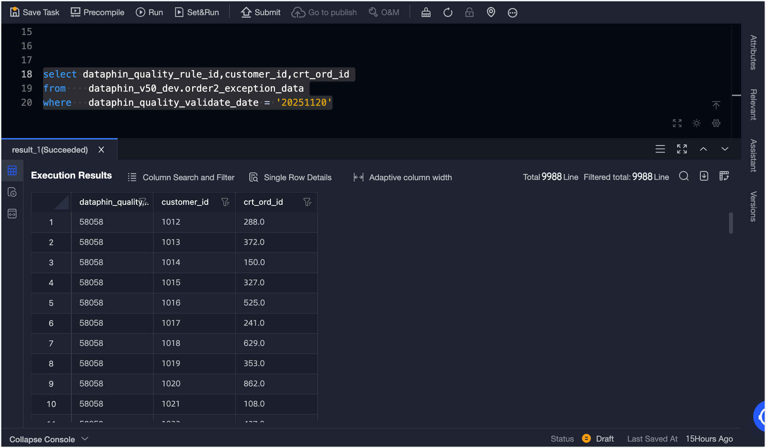Viewport: 766px width, 448px height.
Task: Toggle Adaptive column width
Action: pos(403,177)
